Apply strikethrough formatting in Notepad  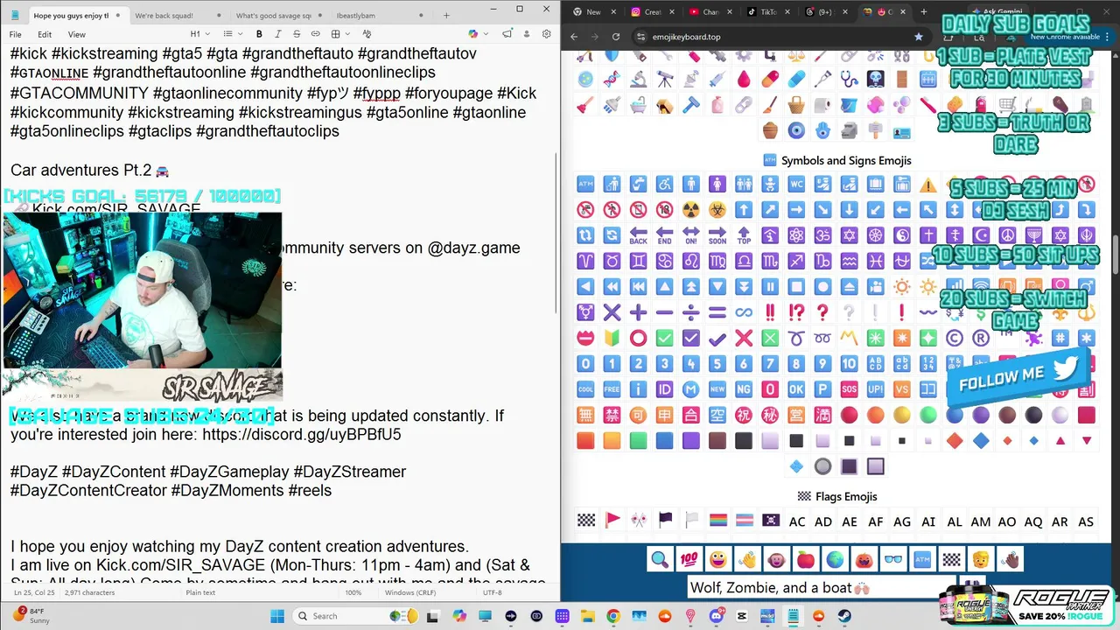coord(297,34)
